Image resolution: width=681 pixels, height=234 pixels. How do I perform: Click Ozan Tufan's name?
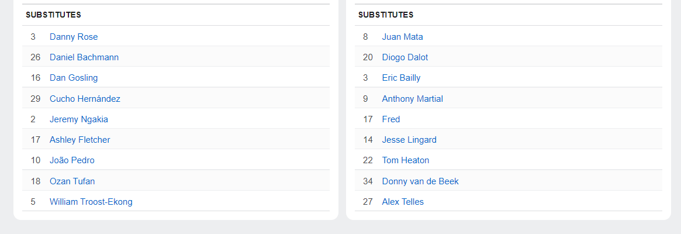pos(72,181)
